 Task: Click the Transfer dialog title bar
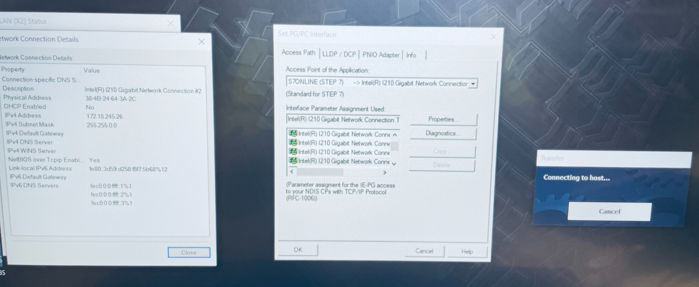[x=613, y=158]
